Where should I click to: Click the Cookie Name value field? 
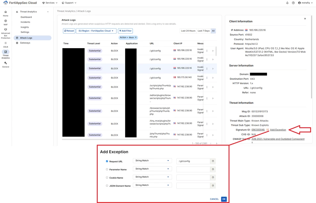193,177
